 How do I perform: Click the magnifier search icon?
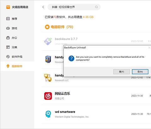pyautogui.click(x=96, y=7)
